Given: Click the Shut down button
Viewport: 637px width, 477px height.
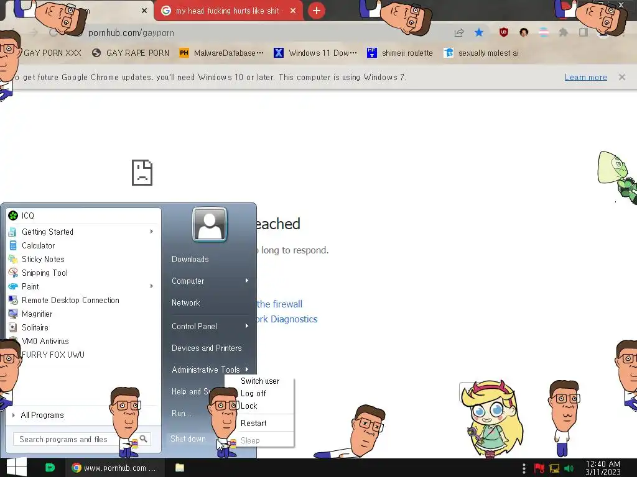Looking at the screenshot, I should pos(188,438).
